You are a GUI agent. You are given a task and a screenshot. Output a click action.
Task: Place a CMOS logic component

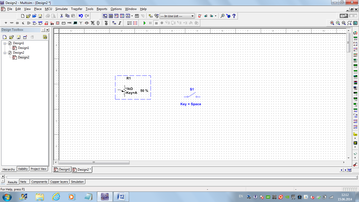(40, 23)
